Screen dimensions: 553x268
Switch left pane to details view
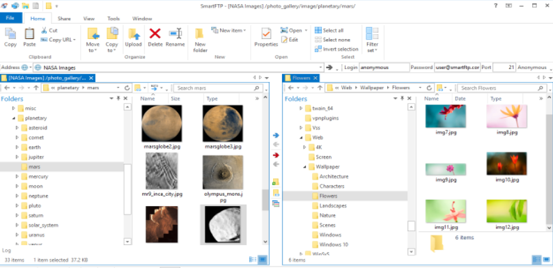tap(253, 260)
